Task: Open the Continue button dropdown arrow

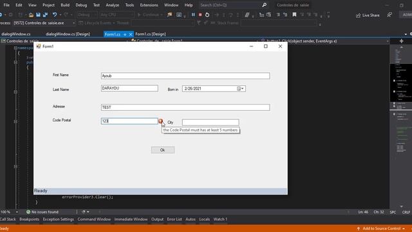Action: click(162, 15)
